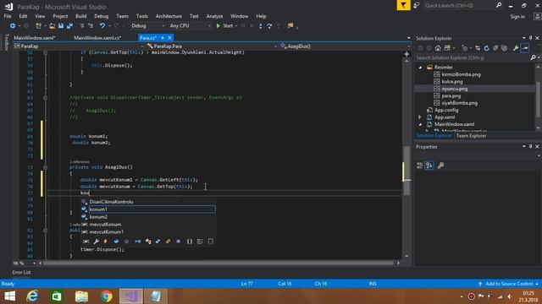This screenshot has width=542, height=304.
Task: Switch to the MainWindow.xaml.cs tab
Action: tap(98, 38)
